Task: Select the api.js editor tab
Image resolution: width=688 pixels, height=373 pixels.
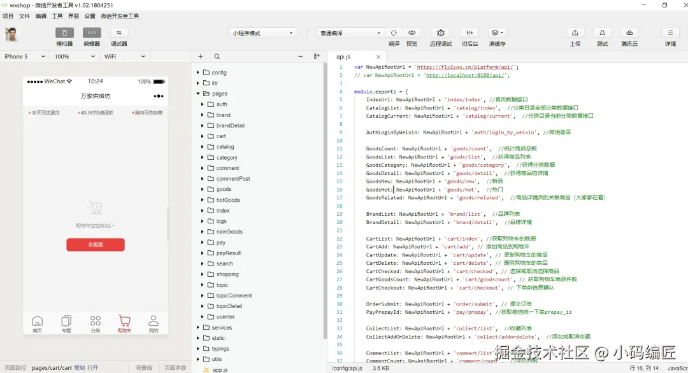Action: 357,57
